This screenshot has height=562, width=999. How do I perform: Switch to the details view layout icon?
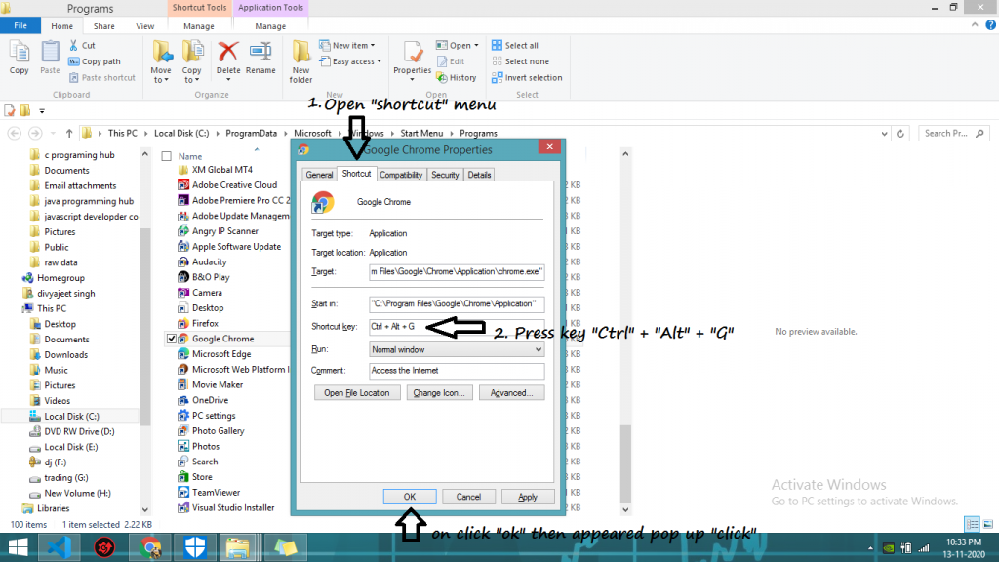[973, 524]
